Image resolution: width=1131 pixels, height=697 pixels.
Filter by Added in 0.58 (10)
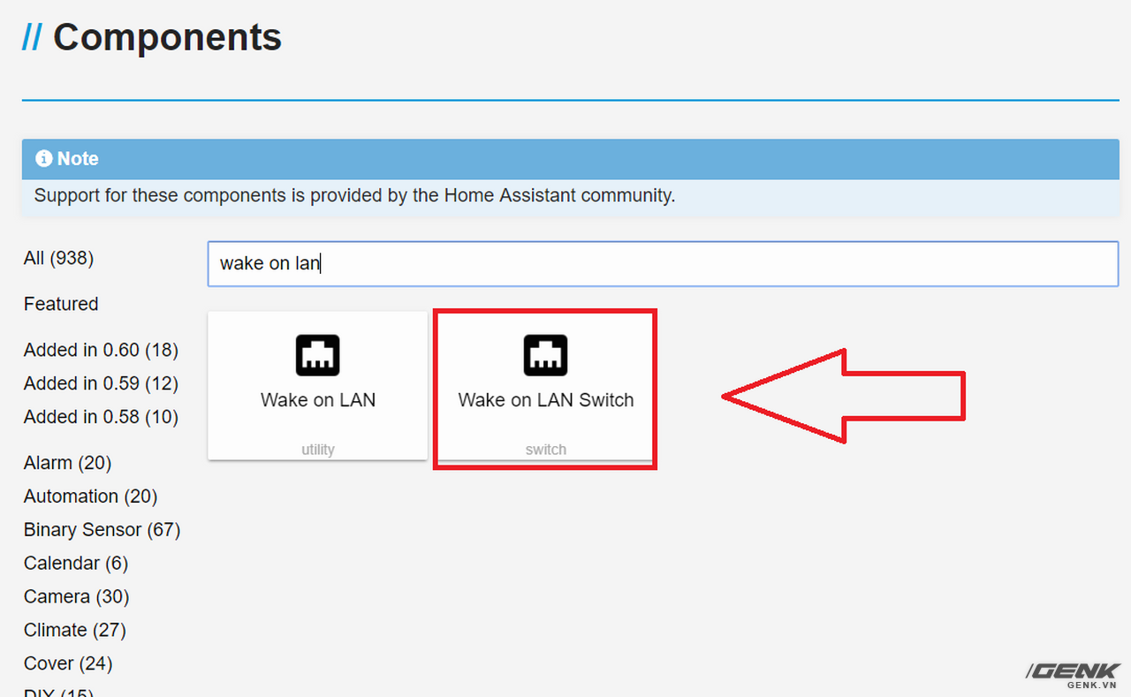[101, 417]
